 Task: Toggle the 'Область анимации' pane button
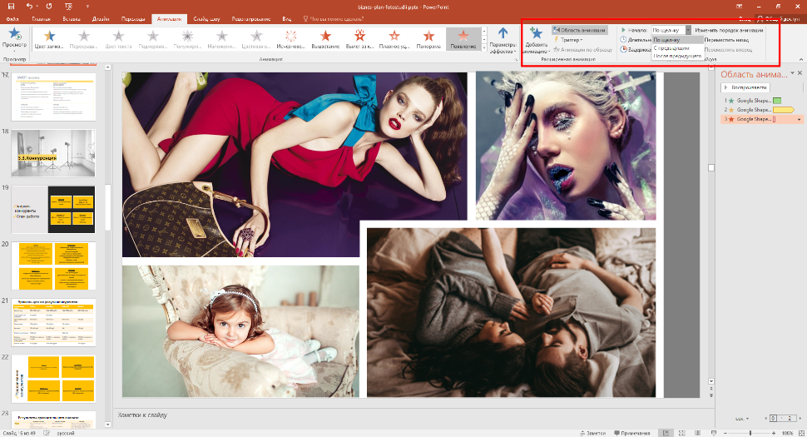580,30
